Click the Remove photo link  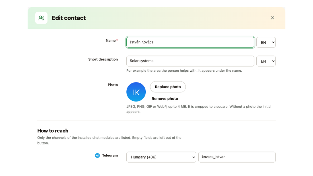coord(165,99)
